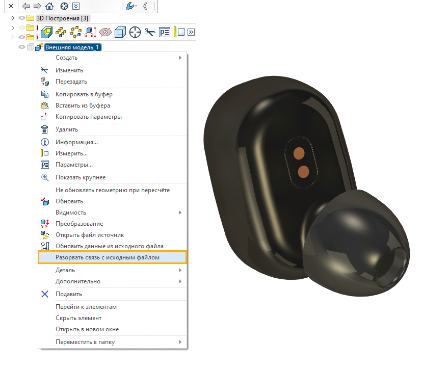Click 'Удалить' with the trash icon
The width and height of the screenshot is (423, 370).
pyautogui.click(x=67, y=129)
